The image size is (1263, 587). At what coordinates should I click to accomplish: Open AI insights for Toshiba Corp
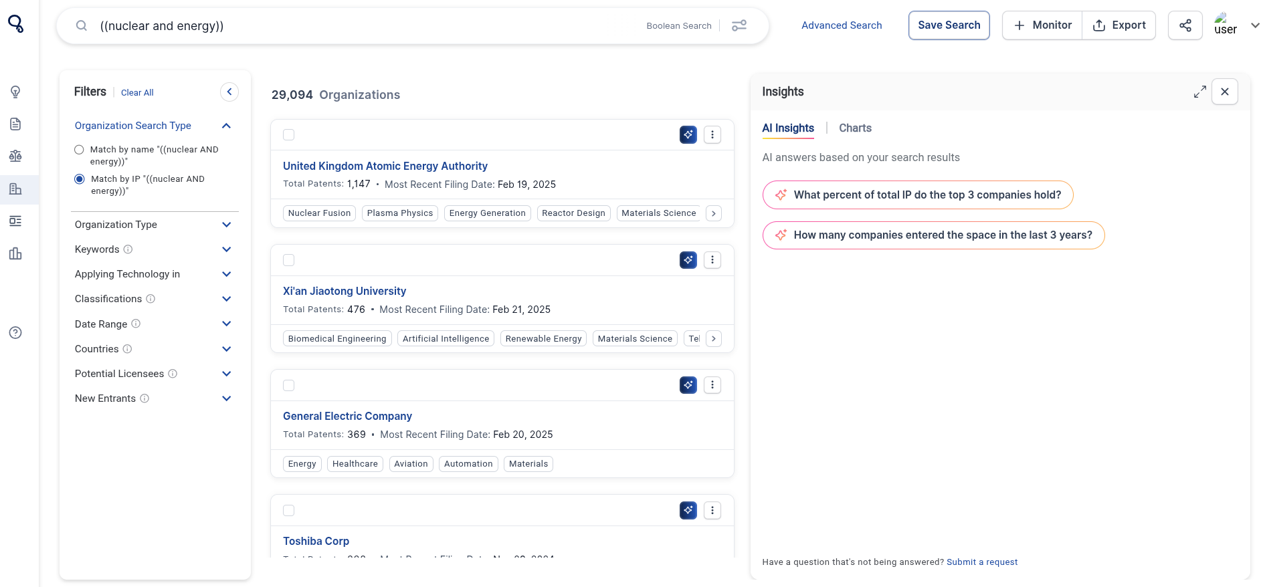click(x=688, y=510)
